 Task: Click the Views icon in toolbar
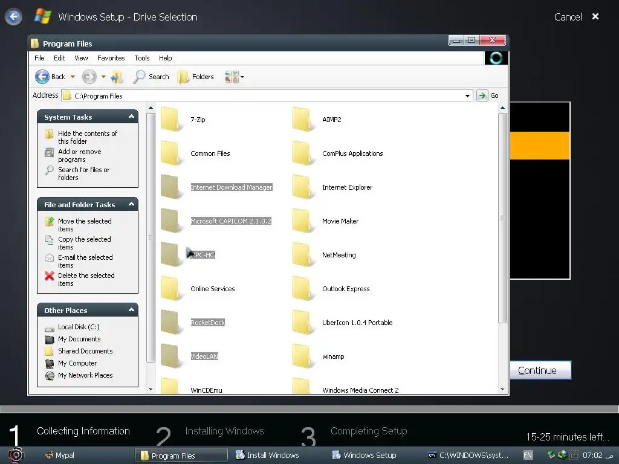tap(232, 77)
